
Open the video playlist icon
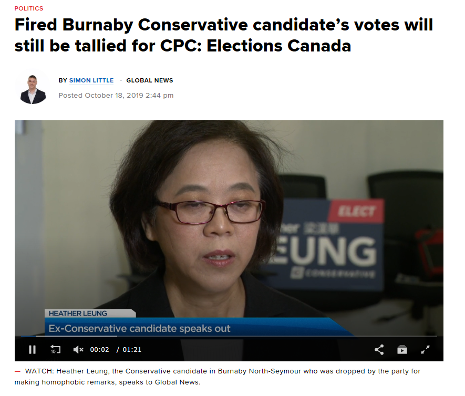pyautogui.click(x=402, y=350)
